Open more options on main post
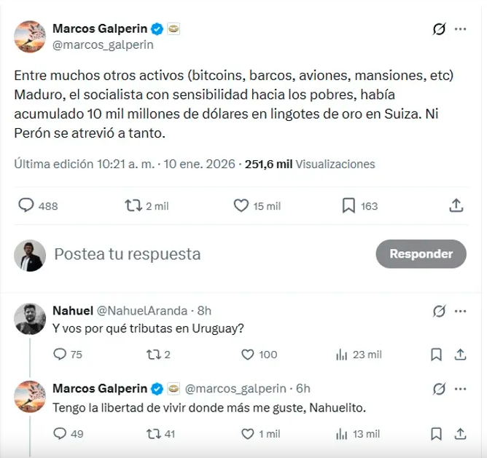The width and height of the screenshot is (487, 458). [461, 29]
